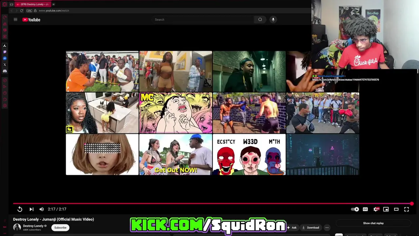Mute the video volume

pyautogui.click(x=42, y=209)
